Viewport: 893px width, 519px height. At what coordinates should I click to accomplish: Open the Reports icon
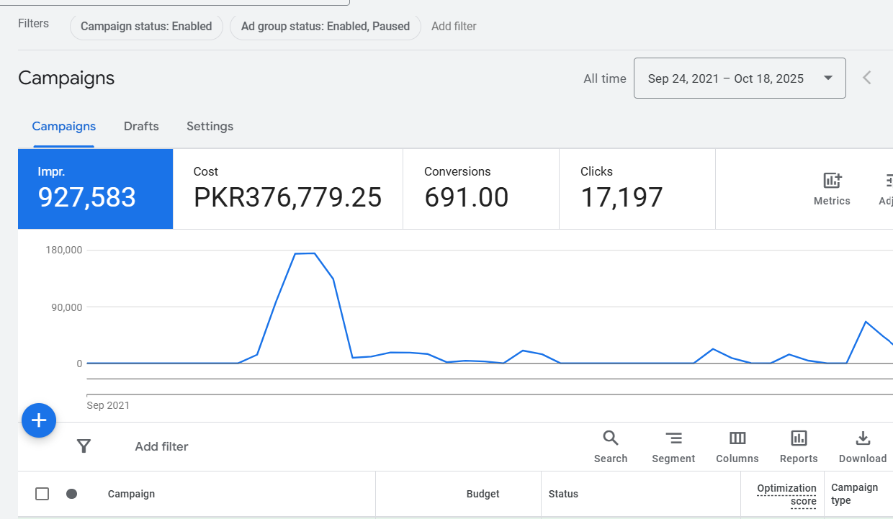pos(799,438)
